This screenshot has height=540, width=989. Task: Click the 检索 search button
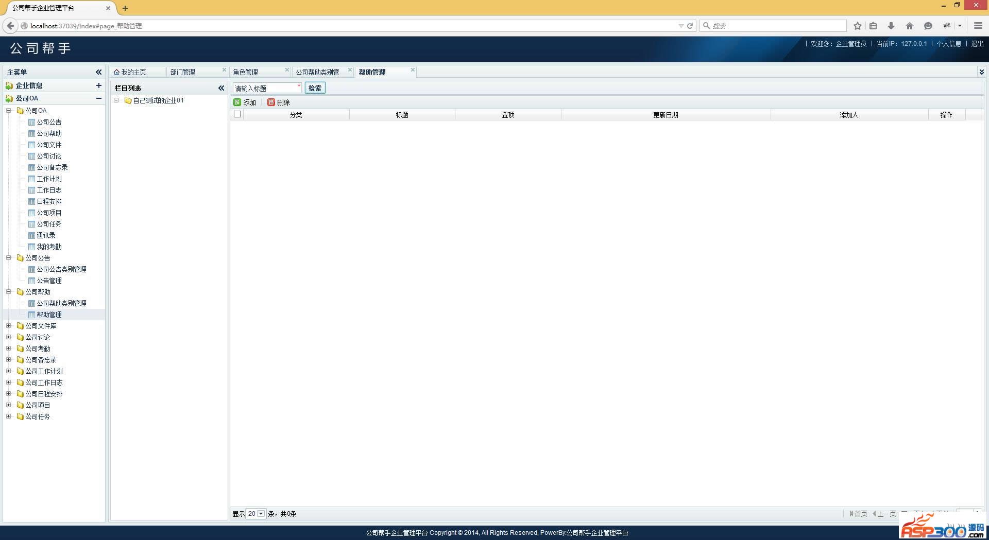coord(315,88)
